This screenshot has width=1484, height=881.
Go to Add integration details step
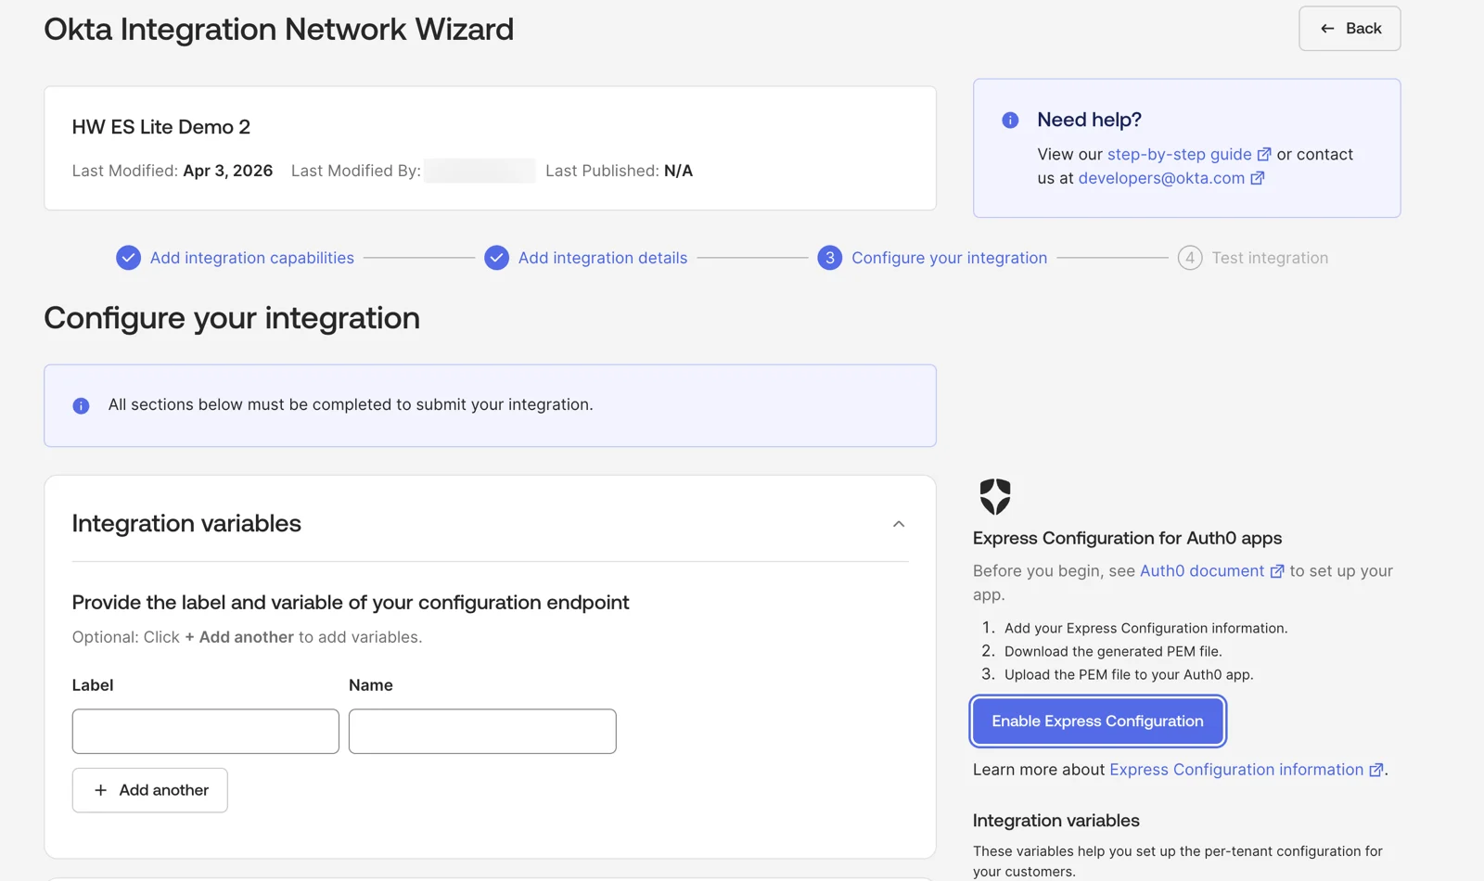coord(603,258)
